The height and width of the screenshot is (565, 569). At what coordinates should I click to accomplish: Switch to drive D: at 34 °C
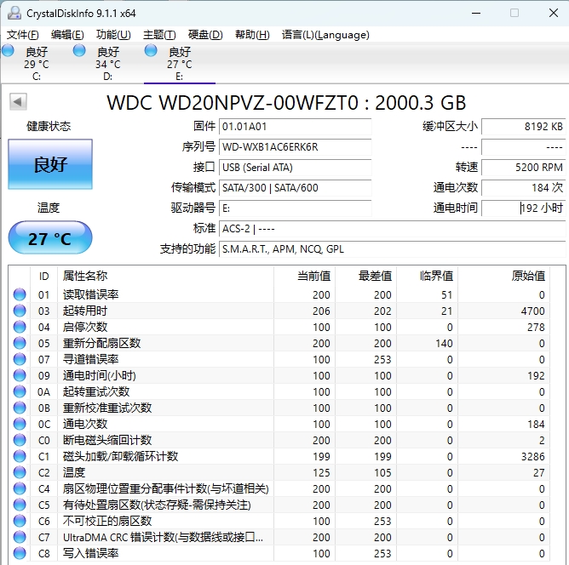pos(108,63)
